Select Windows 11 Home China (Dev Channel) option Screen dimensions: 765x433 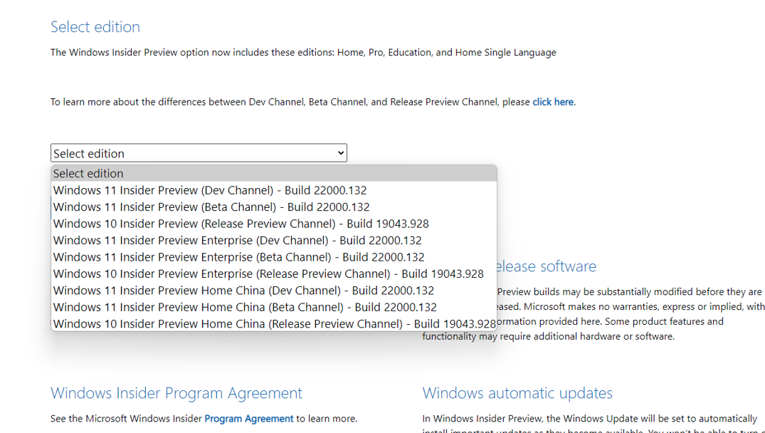coord(274,291)
